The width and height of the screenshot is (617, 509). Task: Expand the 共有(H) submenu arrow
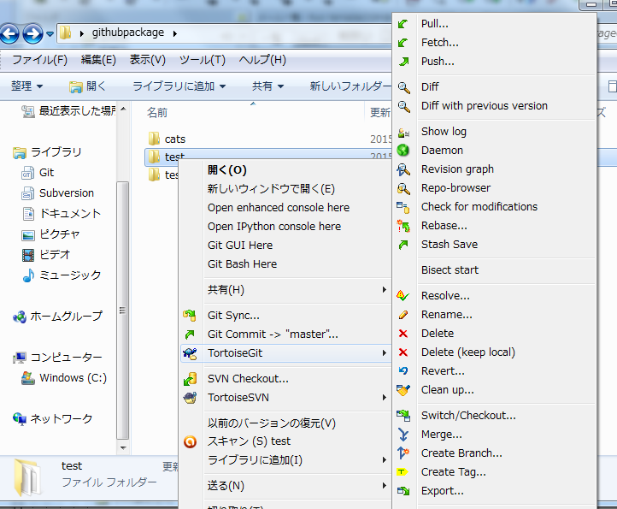click(x=384, y=289)
